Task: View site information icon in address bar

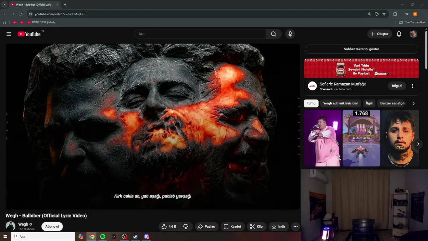Action: click(x=30, y=14)
